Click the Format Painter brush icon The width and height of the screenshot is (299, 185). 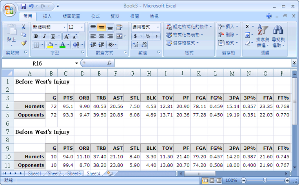pyautogui.click(x=24, y=43)
